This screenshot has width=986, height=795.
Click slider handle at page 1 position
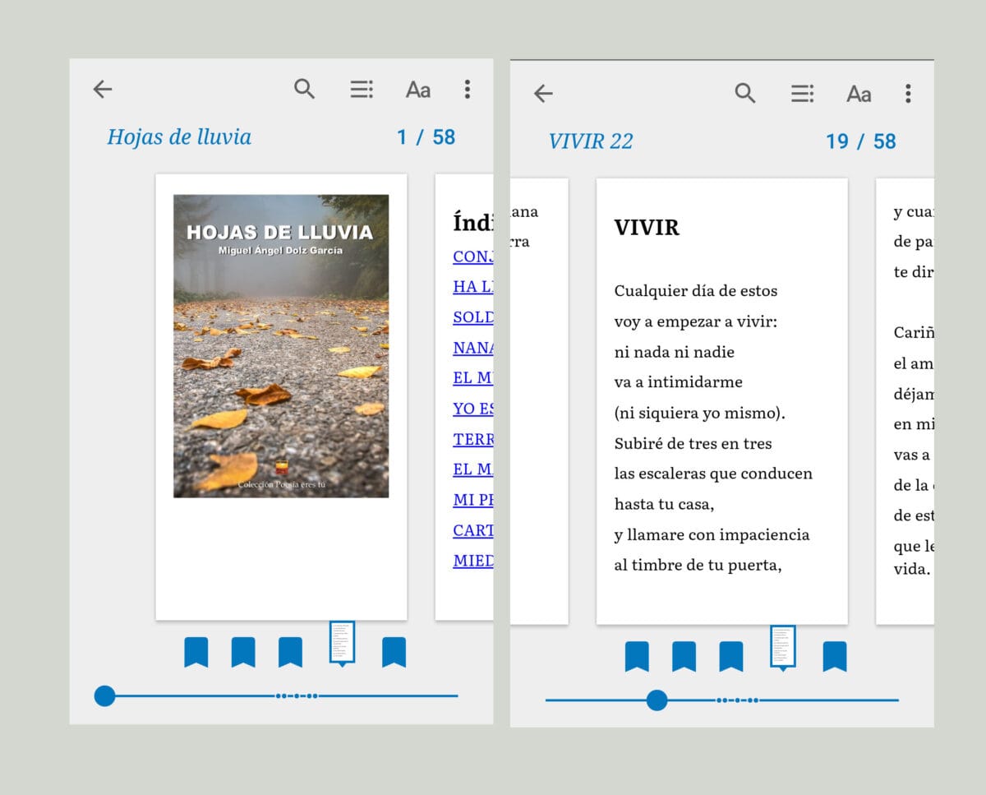pyautogui.click(x=104, y=696)
